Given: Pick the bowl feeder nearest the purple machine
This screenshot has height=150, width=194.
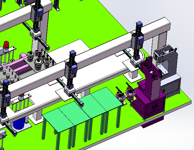Looking at the screenshot, I should (x=130, y=93).
